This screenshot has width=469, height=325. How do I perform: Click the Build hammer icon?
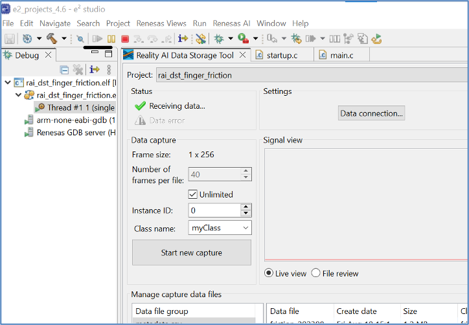(51, 39)
